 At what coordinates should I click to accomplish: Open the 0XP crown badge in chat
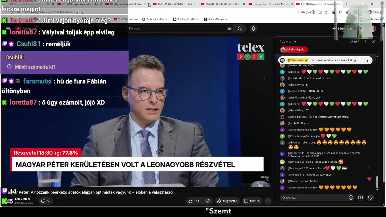pyautogui.click(x=355, y=42)
